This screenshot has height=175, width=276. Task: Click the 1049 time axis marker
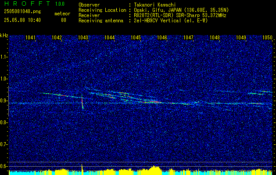pos(241,38)
